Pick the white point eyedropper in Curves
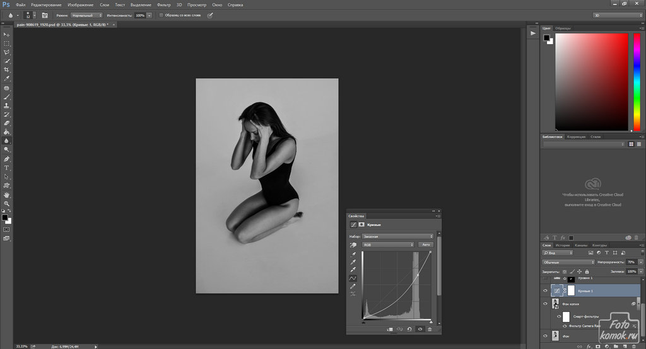This screenshot has width=646, height=349. click(353, 270)
